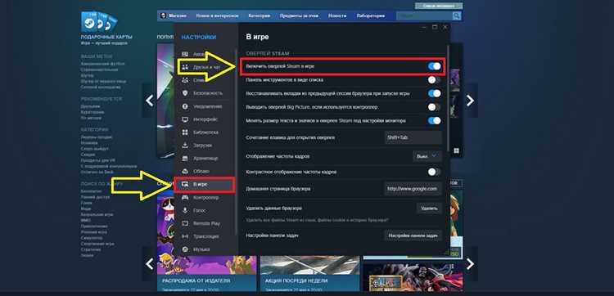
Task: Select the In Game (В игре) icon
Action: point(186,185)
